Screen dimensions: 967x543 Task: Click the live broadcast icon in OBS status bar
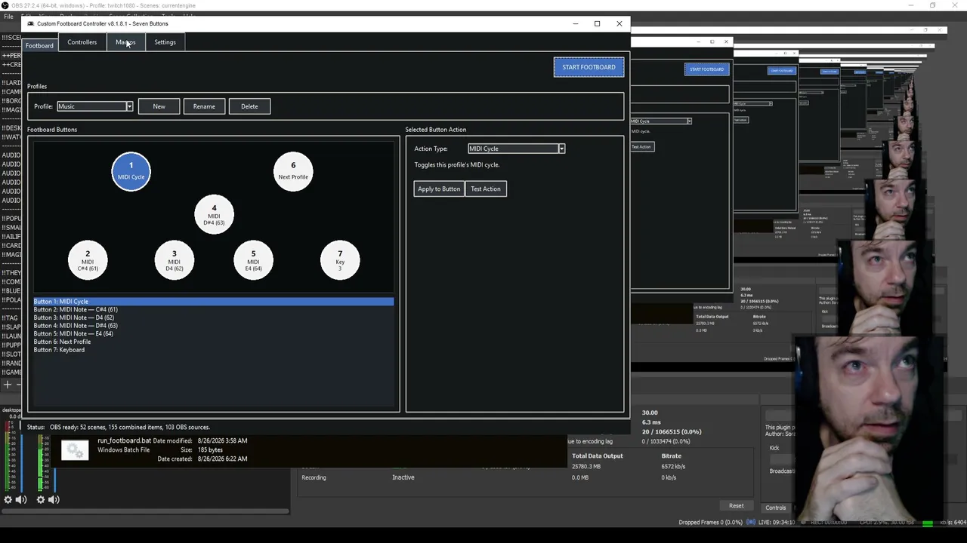pyautogui.click(x=751, y=522)
